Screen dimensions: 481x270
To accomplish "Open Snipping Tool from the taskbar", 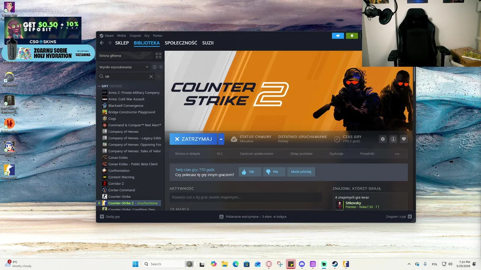I will [280, 264].
